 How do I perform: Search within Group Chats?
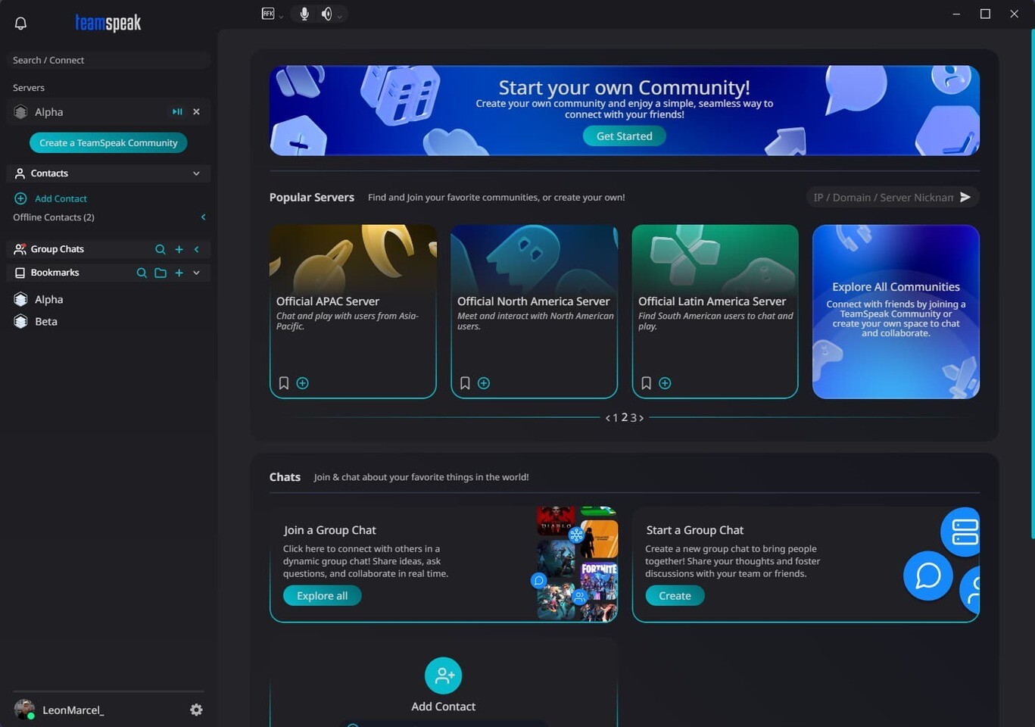click(160, 248)
